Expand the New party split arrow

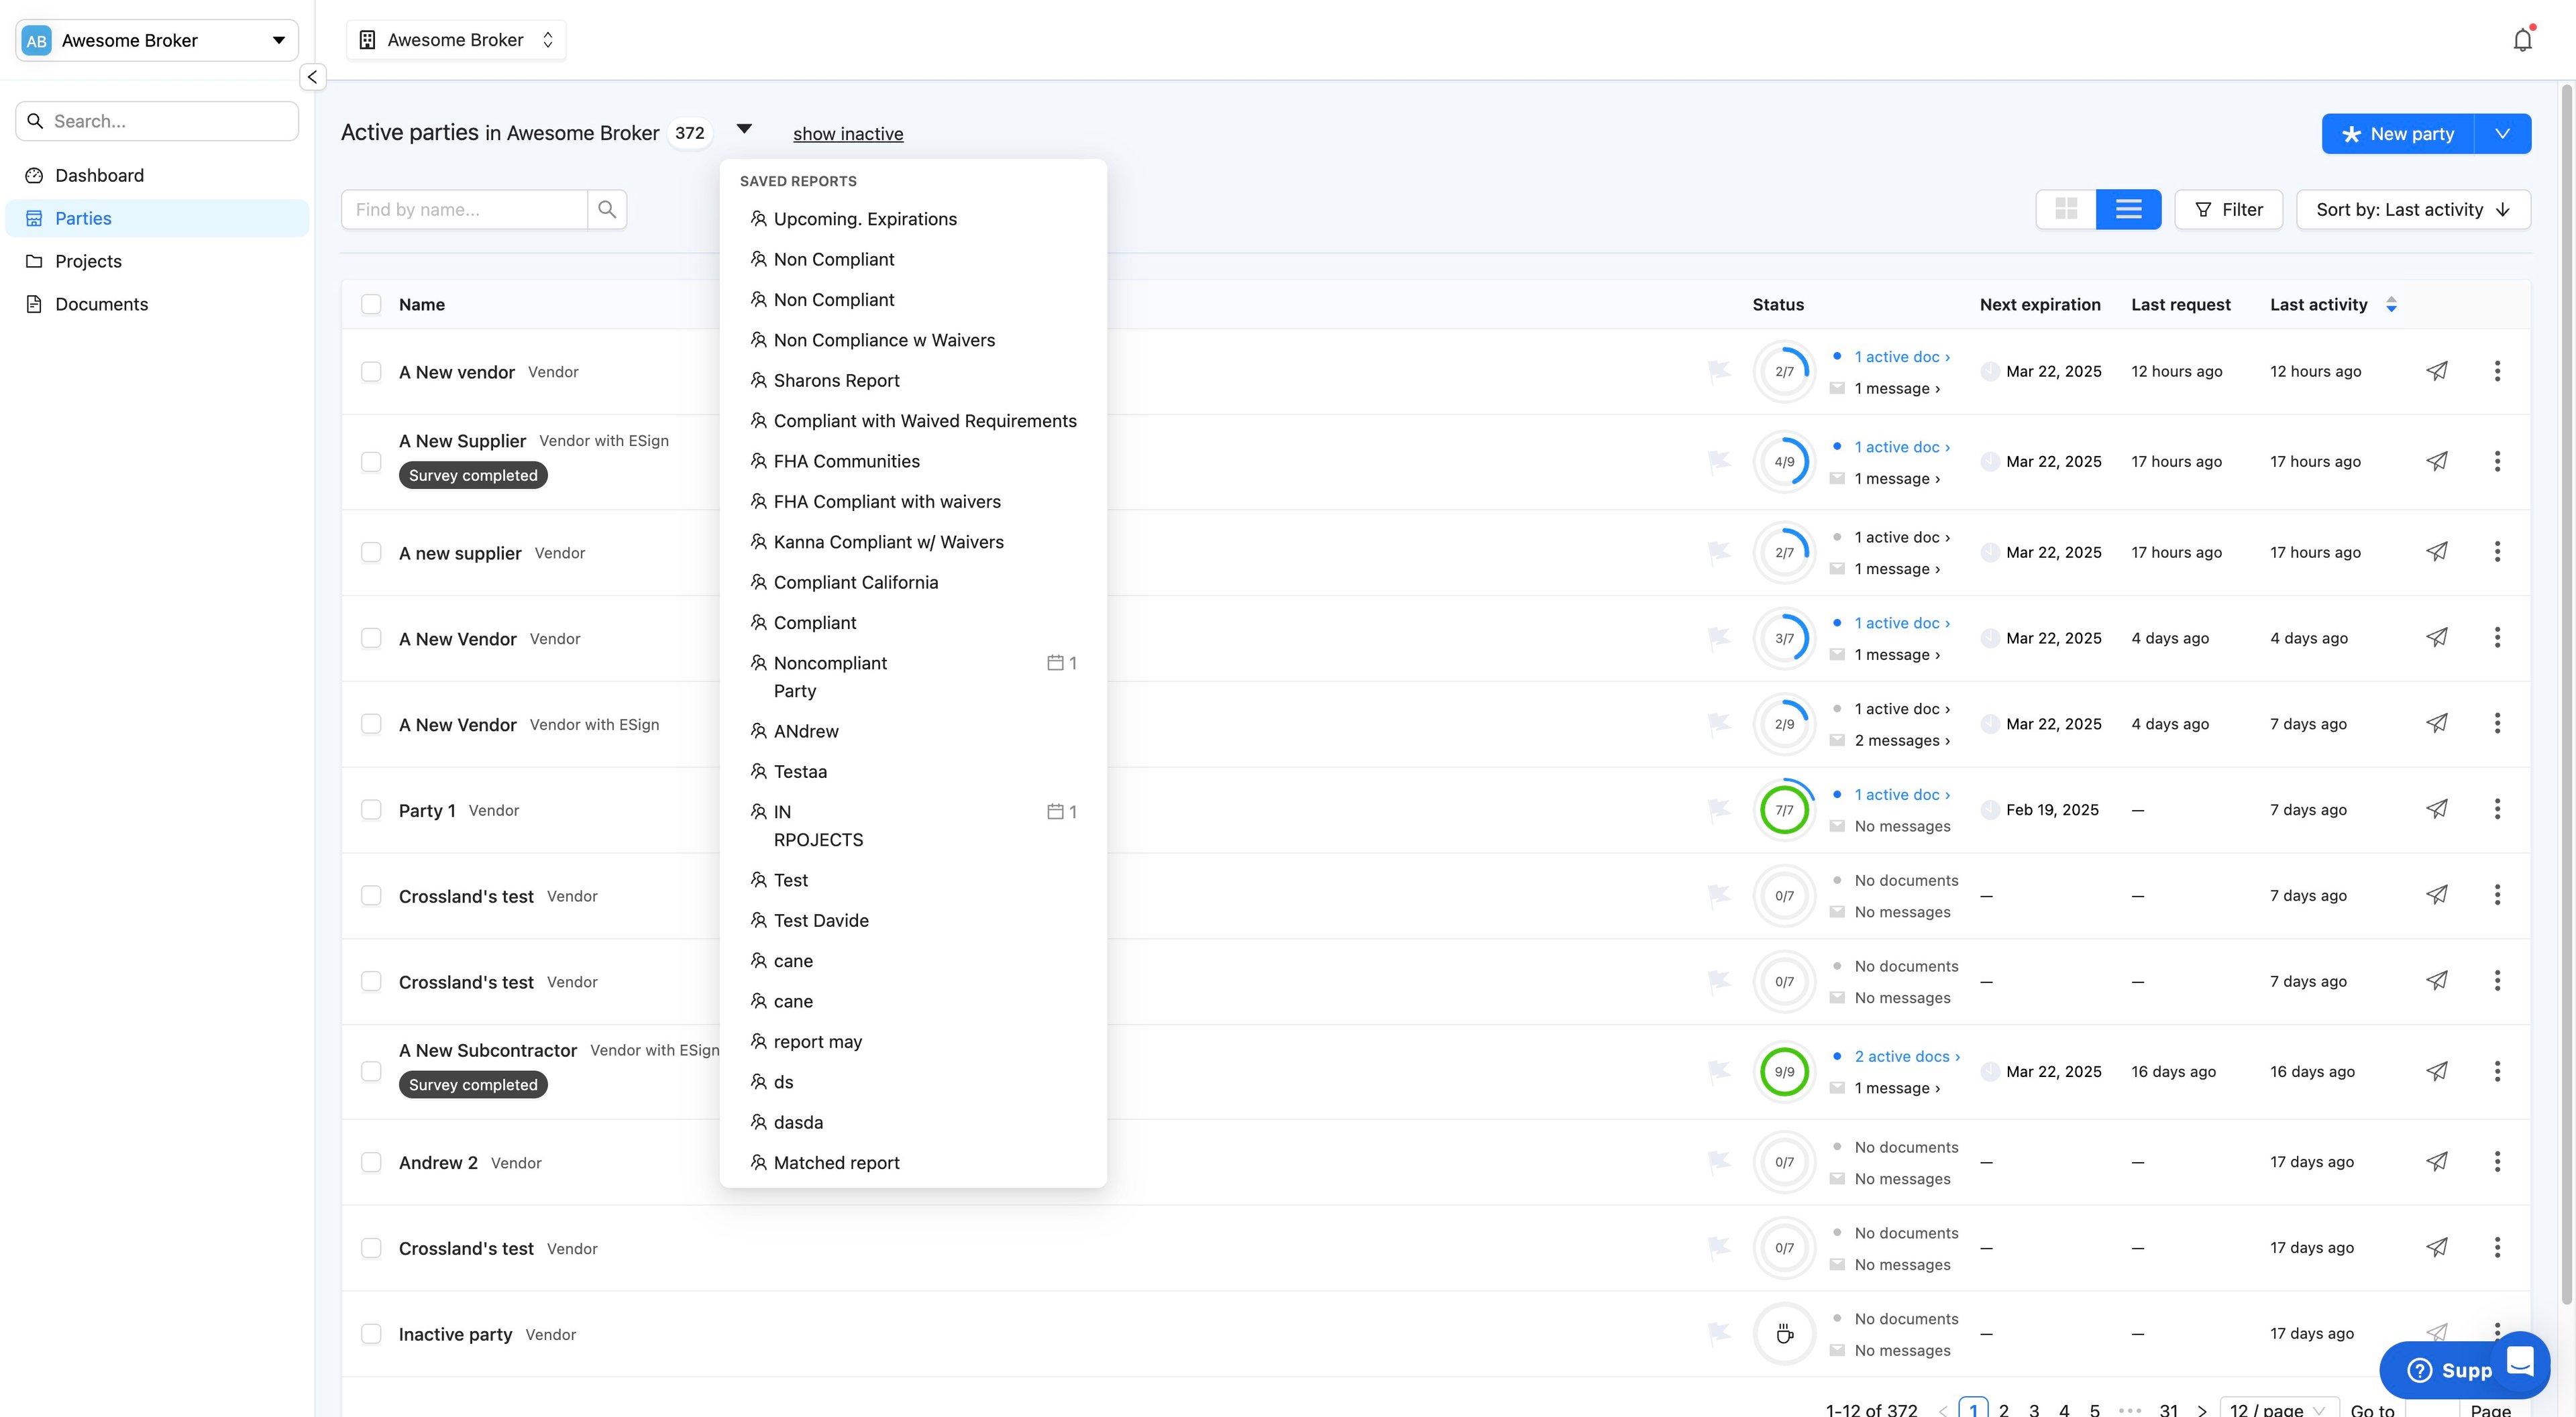pyautogui.click(x=2502, y=134)
